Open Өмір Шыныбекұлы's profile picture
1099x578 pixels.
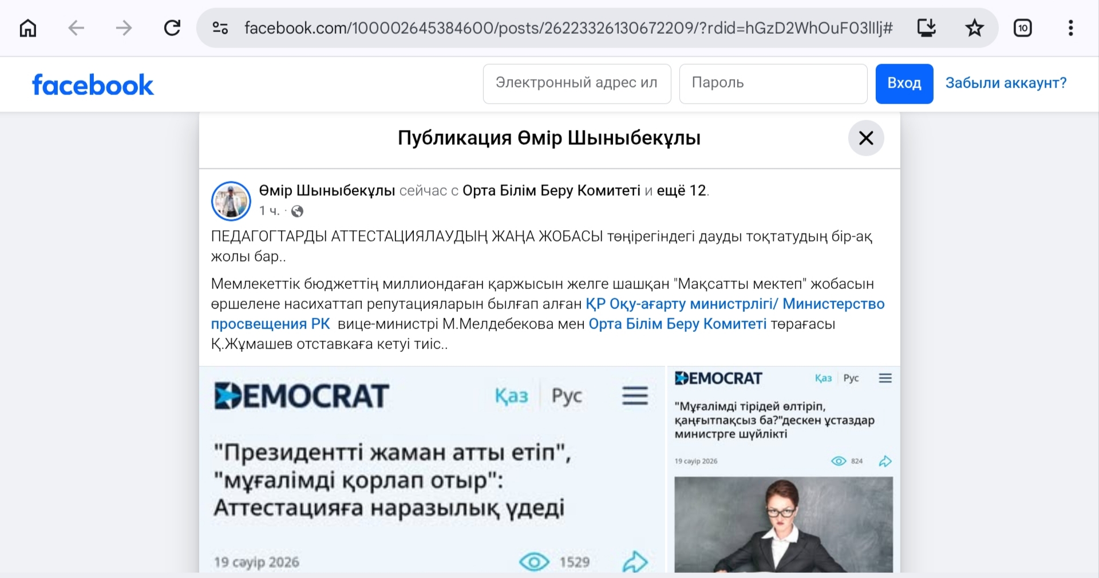[x=231, y=201]
